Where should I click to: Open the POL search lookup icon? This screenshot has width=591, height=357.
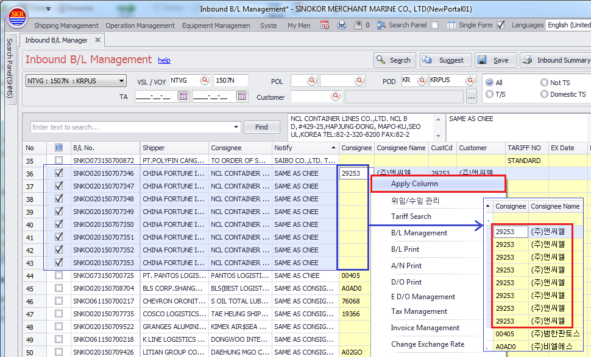click(312, 81)
